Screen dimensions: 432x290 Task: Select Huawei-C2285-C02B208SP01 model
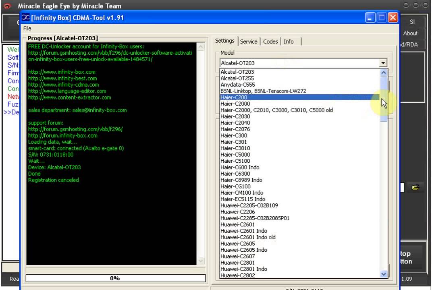point(299,218)
